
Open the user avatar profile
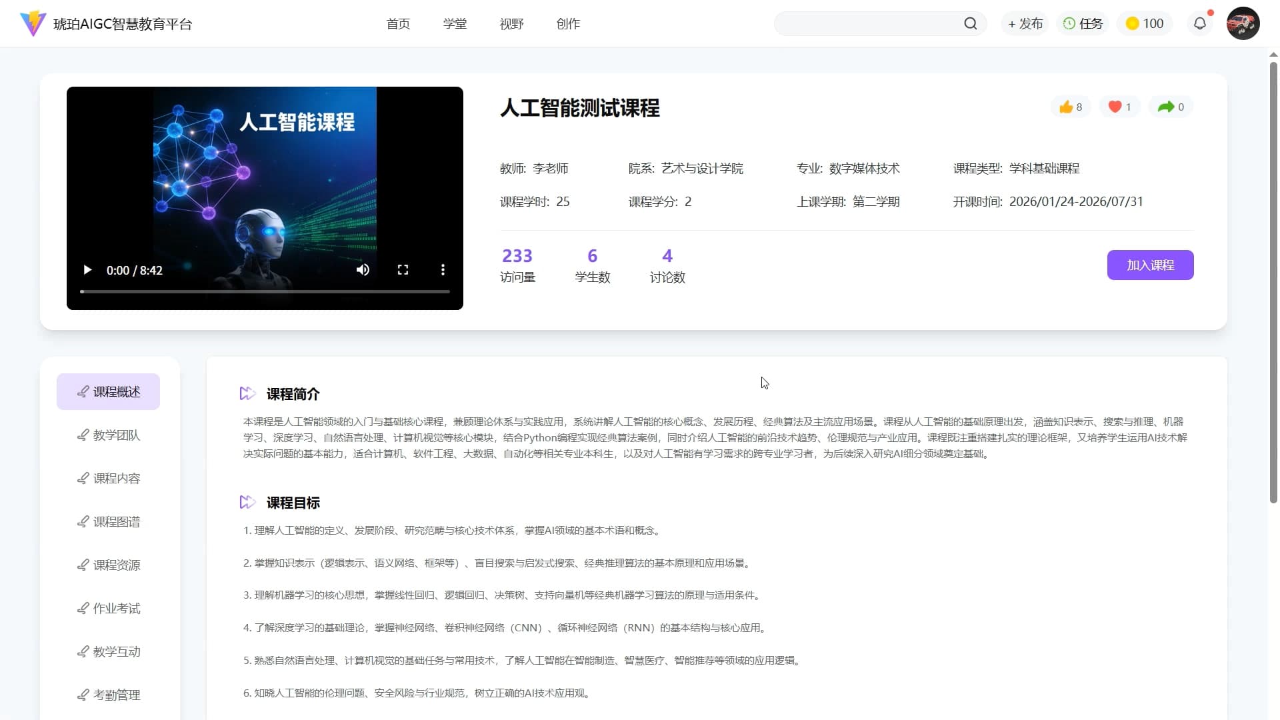point(1243,23)
